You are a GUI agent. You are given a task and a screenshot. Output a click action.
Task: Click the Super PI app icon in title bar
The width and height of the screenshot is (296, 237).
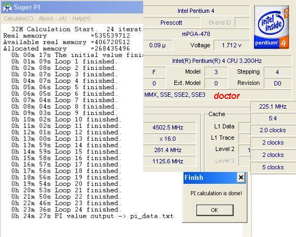point(7,7)
